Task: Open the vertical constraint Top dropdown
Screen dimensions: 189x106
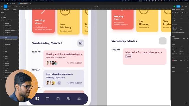Action: pyautogui.click(x=181, y=29)
